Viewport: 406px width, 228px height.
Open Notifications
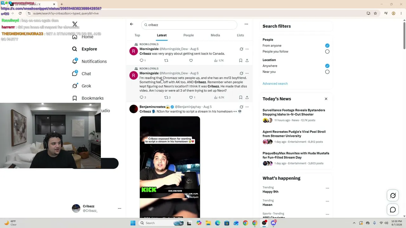point(89,61)
